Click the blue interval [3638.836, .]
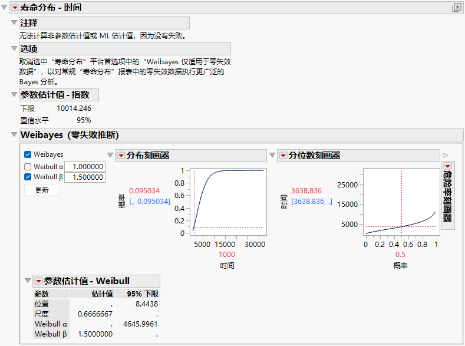Screen dimensions: 465x346 pos(312,202)
